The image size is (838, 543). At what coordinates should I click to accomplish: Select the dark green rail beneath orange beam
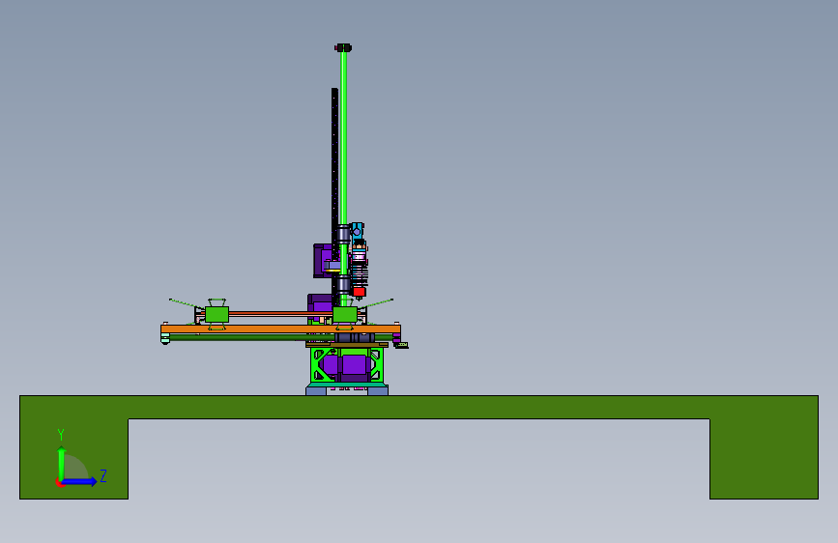[x=251, y=337]
